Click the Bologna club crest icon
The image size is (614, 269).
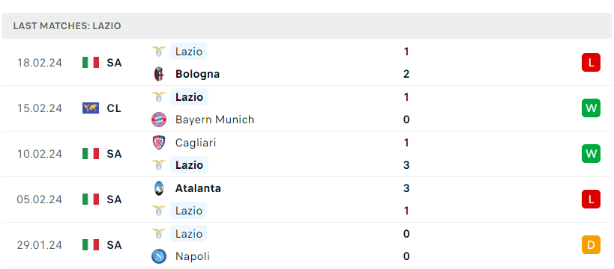159,74
